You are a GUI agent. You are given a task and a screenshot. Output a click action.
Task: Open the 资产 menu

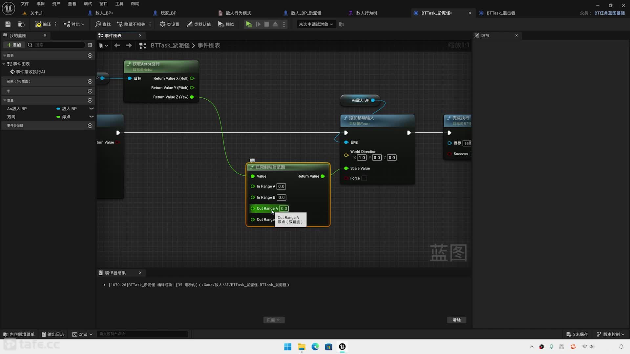[56, 4]
